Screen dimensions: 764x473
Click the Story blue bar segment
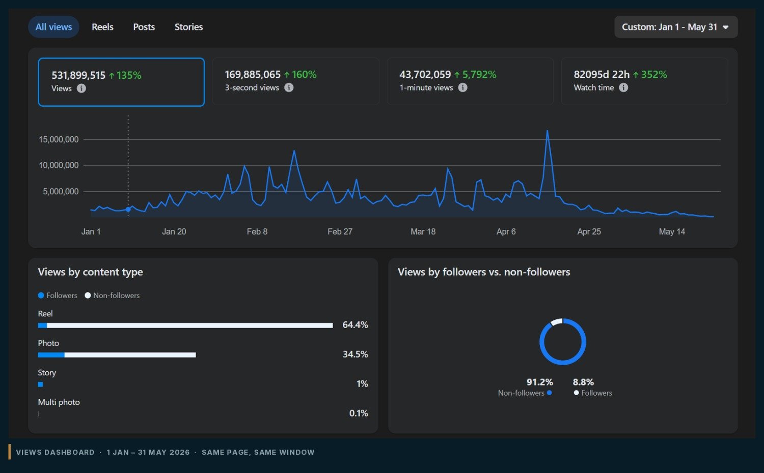pyautogui.click(x=40, y=385)
